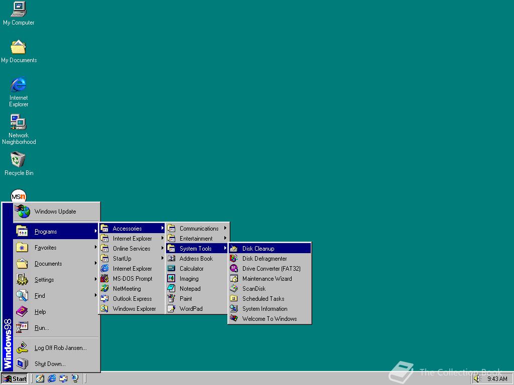Open Imaging
The width and height of the screenshot is (514, 385).
pos(197,279)
